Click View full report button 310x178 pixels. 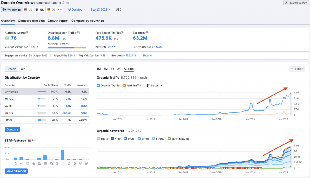(16, 171)
